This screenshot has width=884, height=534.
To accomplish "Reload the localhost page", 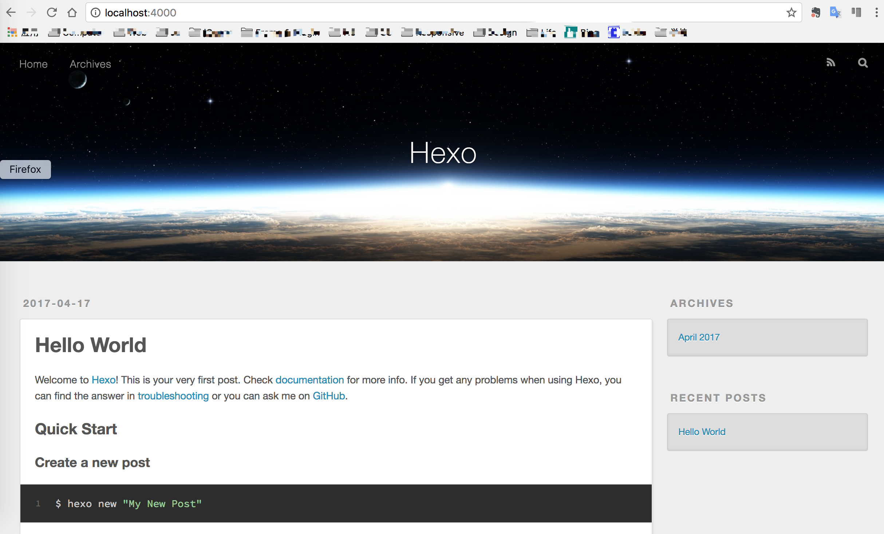I will (52, 12).
